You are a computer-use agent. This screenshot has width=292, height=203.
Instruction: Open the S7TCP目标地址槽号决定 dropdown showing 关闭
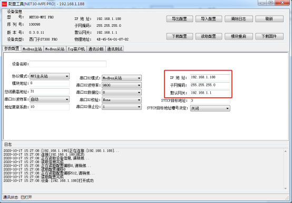click(210, 108)
